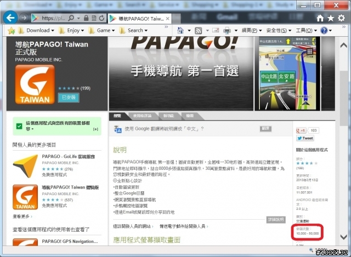Switch to the 權限 tab
Image resolution: width=351 pixels, height=257 pixels.
[x=190, y=116]
